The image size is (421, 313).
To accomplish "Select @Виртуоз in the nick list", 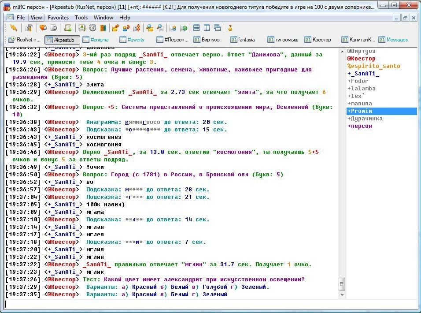I will point(362,51).
